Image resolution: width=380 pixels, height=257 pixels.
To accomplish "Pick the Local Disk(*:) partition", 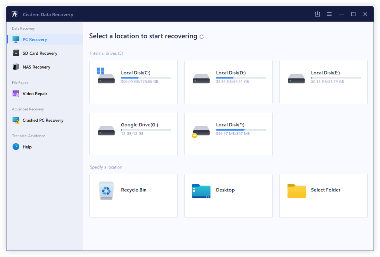I will [229, 134].
